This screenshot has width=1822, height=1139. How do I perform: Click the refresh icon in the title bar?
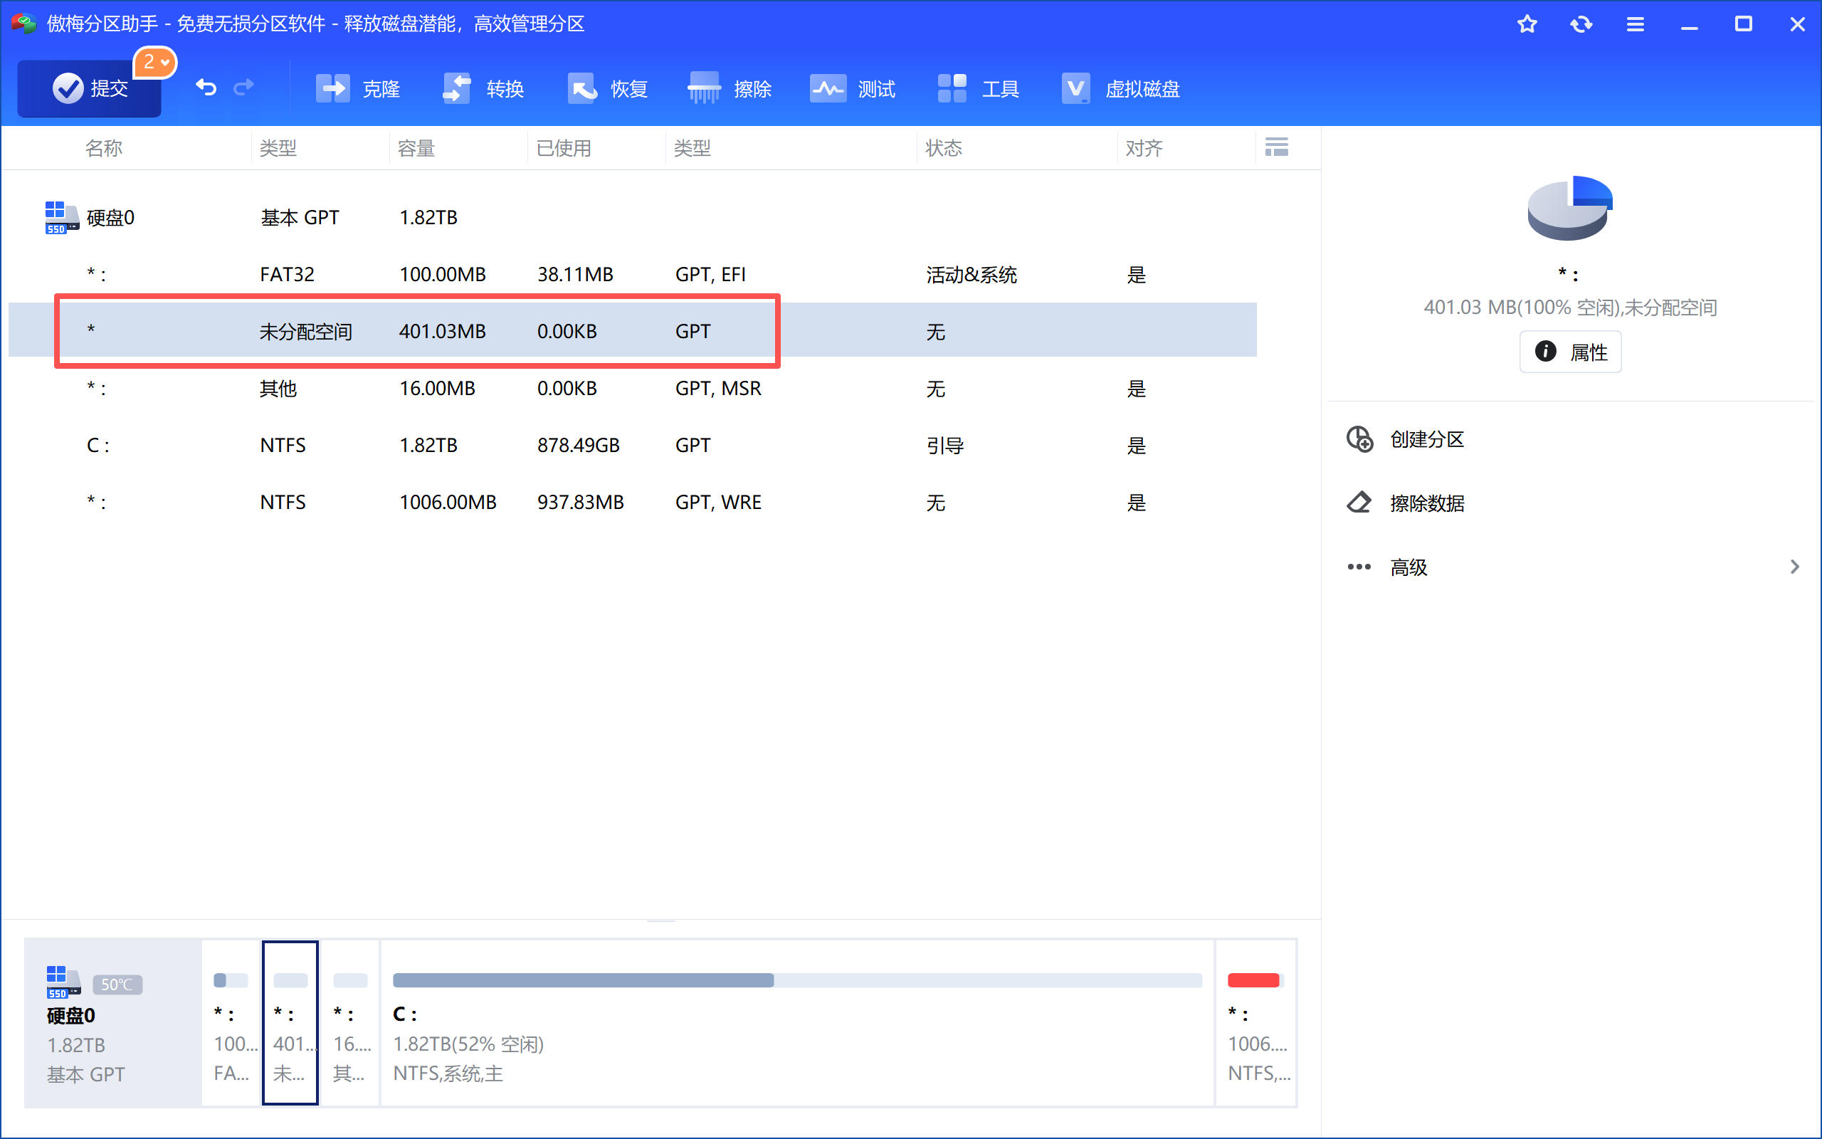click(1580, 24)
